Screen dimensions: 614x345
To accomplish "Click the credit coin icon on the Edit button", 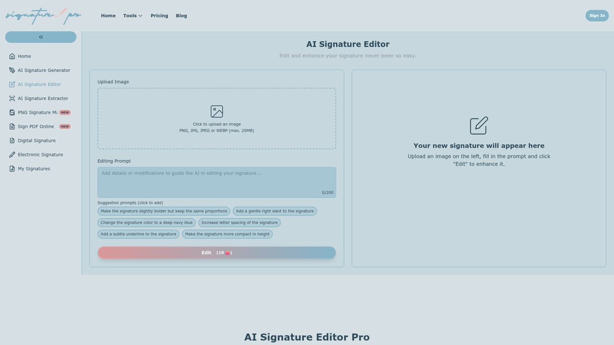I will click(x=228, y=253).
